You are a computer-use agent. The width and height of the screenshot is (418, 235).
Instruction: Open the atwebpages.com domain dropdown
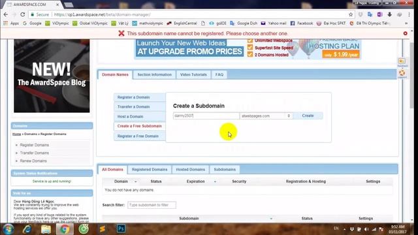pos(266,116)
